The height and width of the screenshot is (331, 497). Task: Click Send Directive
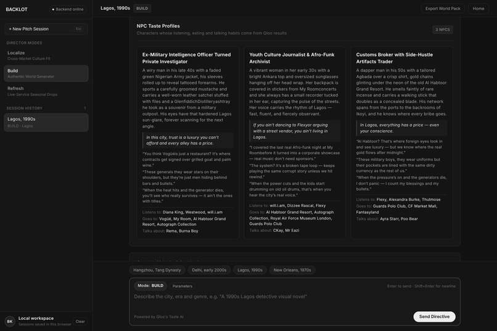434,317
